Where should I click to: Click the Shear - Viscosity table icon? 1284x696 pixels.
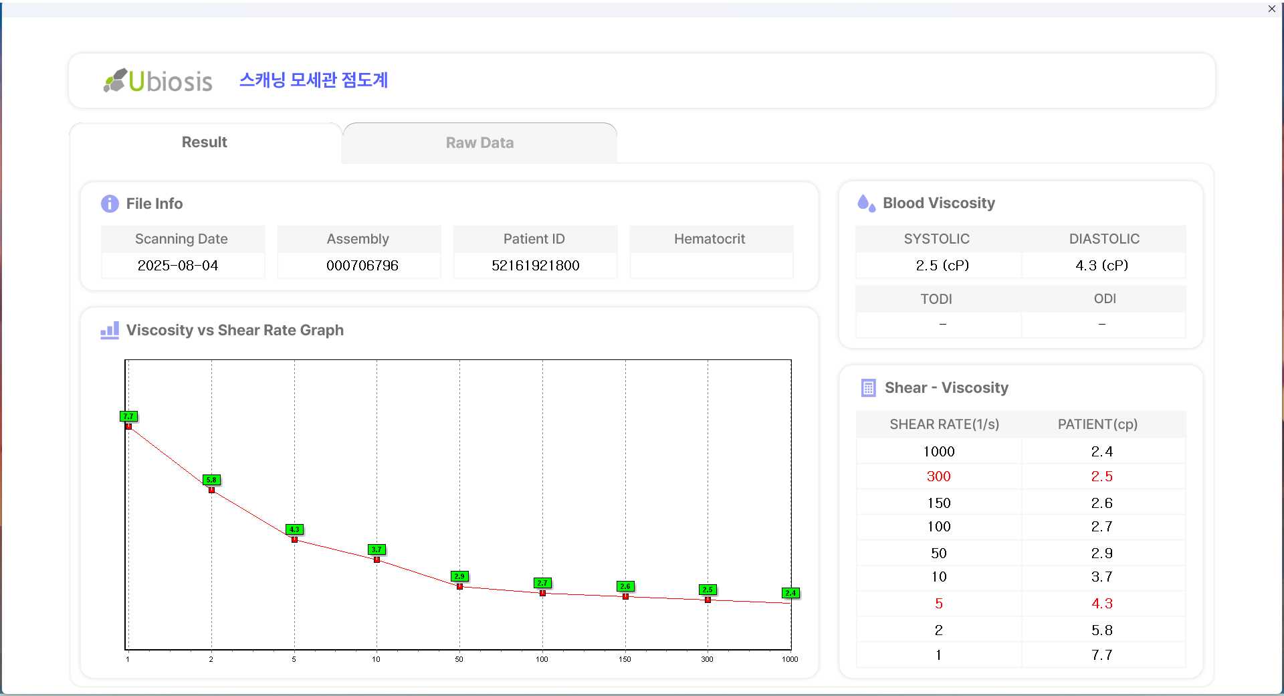tap(868, 388)
